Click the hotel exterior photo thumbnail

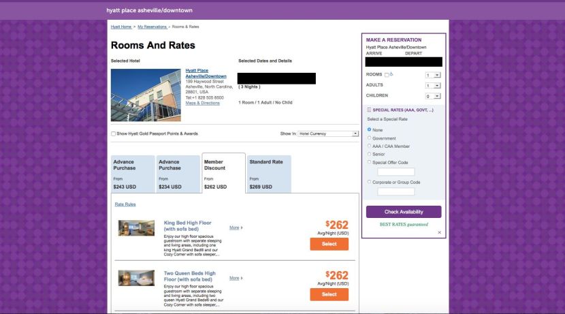pos(146,95)
